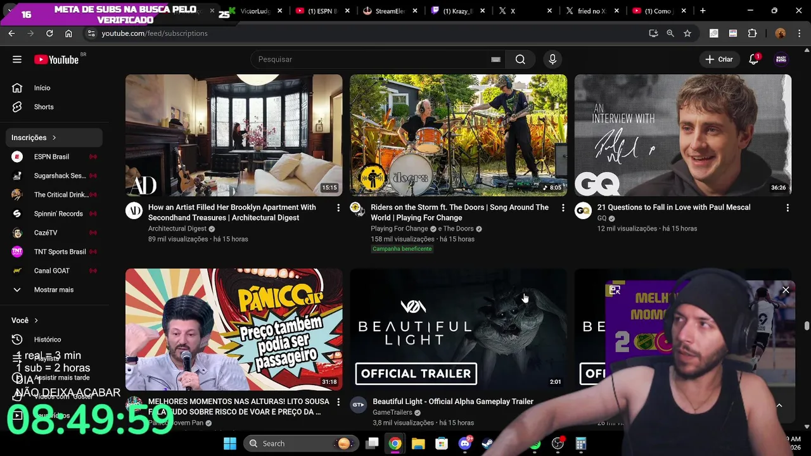Open the YouTube account avatar menu
The width and height of the screenshot is (811, 456).
click(781, 59)
